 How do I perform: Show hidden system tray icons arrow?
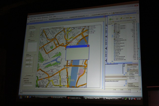(123, 98)
